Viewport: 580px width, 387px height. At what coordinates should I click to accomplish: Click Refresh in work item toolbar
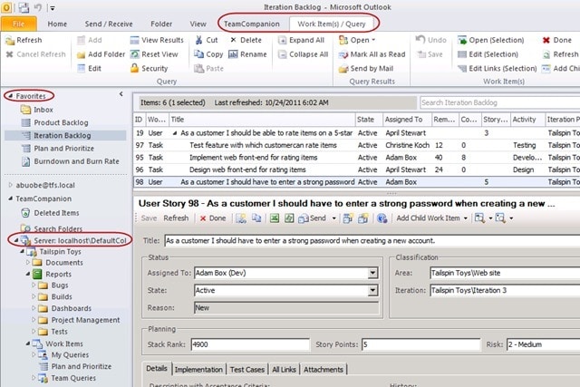click(x=176, y=218)
